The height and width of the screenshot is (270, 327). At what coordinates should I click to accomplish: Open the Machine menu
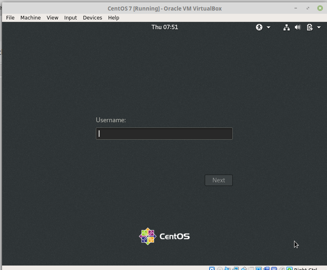30,17
